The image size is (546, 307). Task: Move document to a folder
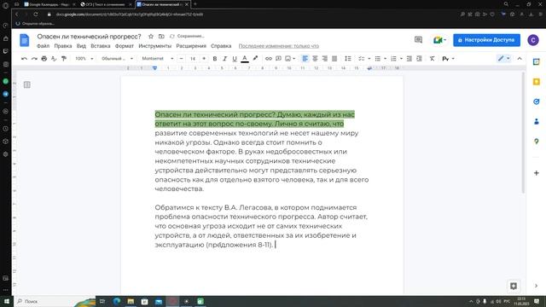[161, 36]
